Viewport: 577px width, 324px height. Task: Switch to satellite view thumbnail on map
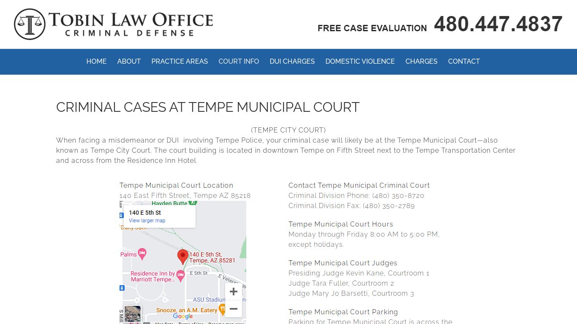[133, 314]
